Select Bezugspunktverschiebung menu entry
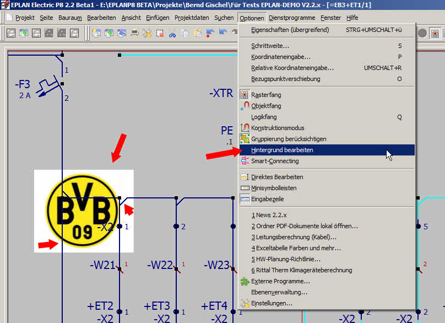445x323 pixels. [327, 79]
